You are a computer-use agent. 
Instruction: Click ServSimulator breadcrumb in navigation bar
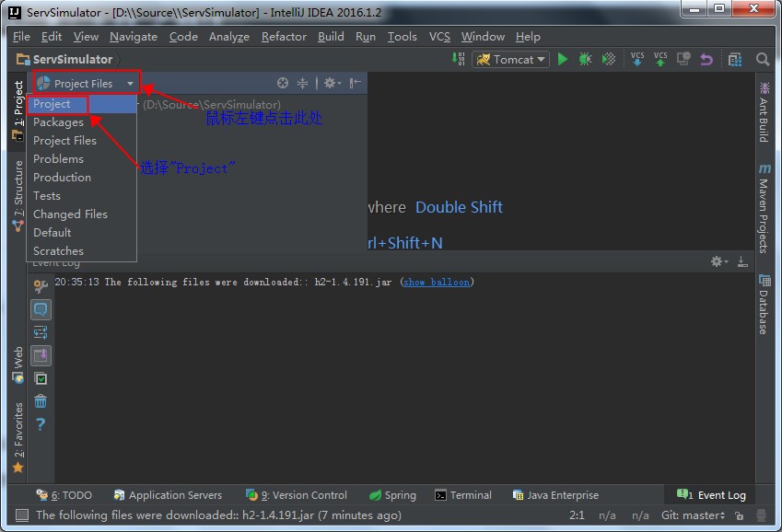[64, 59]
